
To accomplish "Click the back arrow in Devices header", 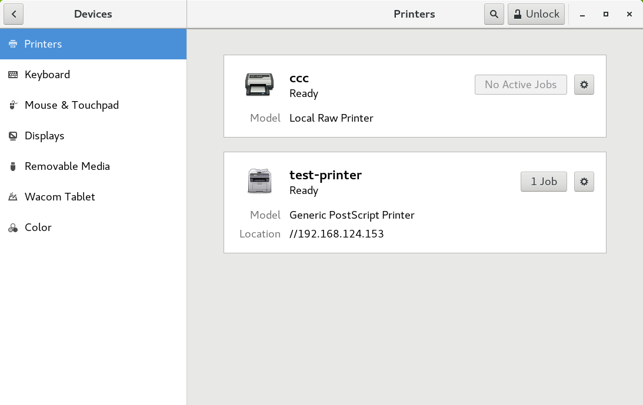I will 14,14.
